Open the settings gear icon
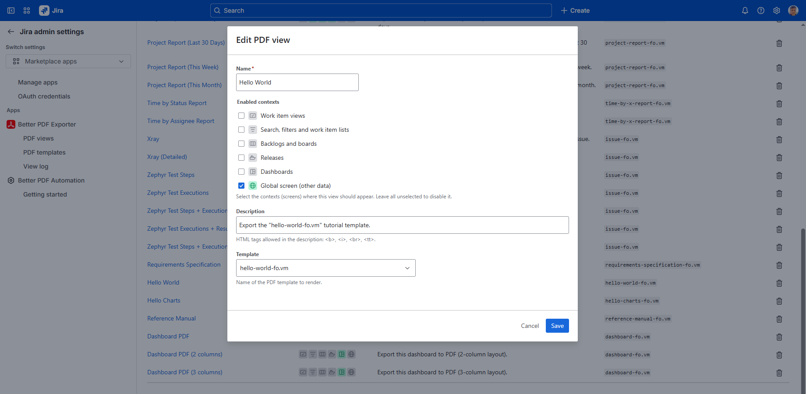806x394 pixels. 777,11
